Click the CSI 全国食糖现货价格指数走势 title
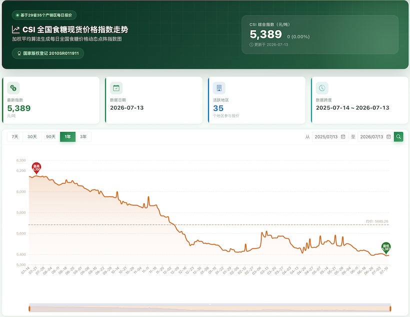410x317 pixels. pyautogui.click(x=75, y=29)
